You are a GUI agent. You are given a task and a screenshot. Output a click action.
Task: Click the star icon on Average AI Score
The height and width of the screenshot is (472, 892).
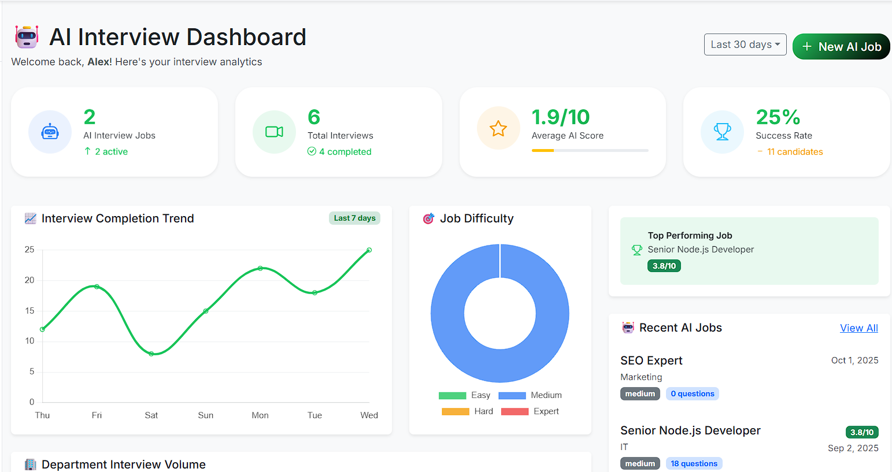point(498,129)
